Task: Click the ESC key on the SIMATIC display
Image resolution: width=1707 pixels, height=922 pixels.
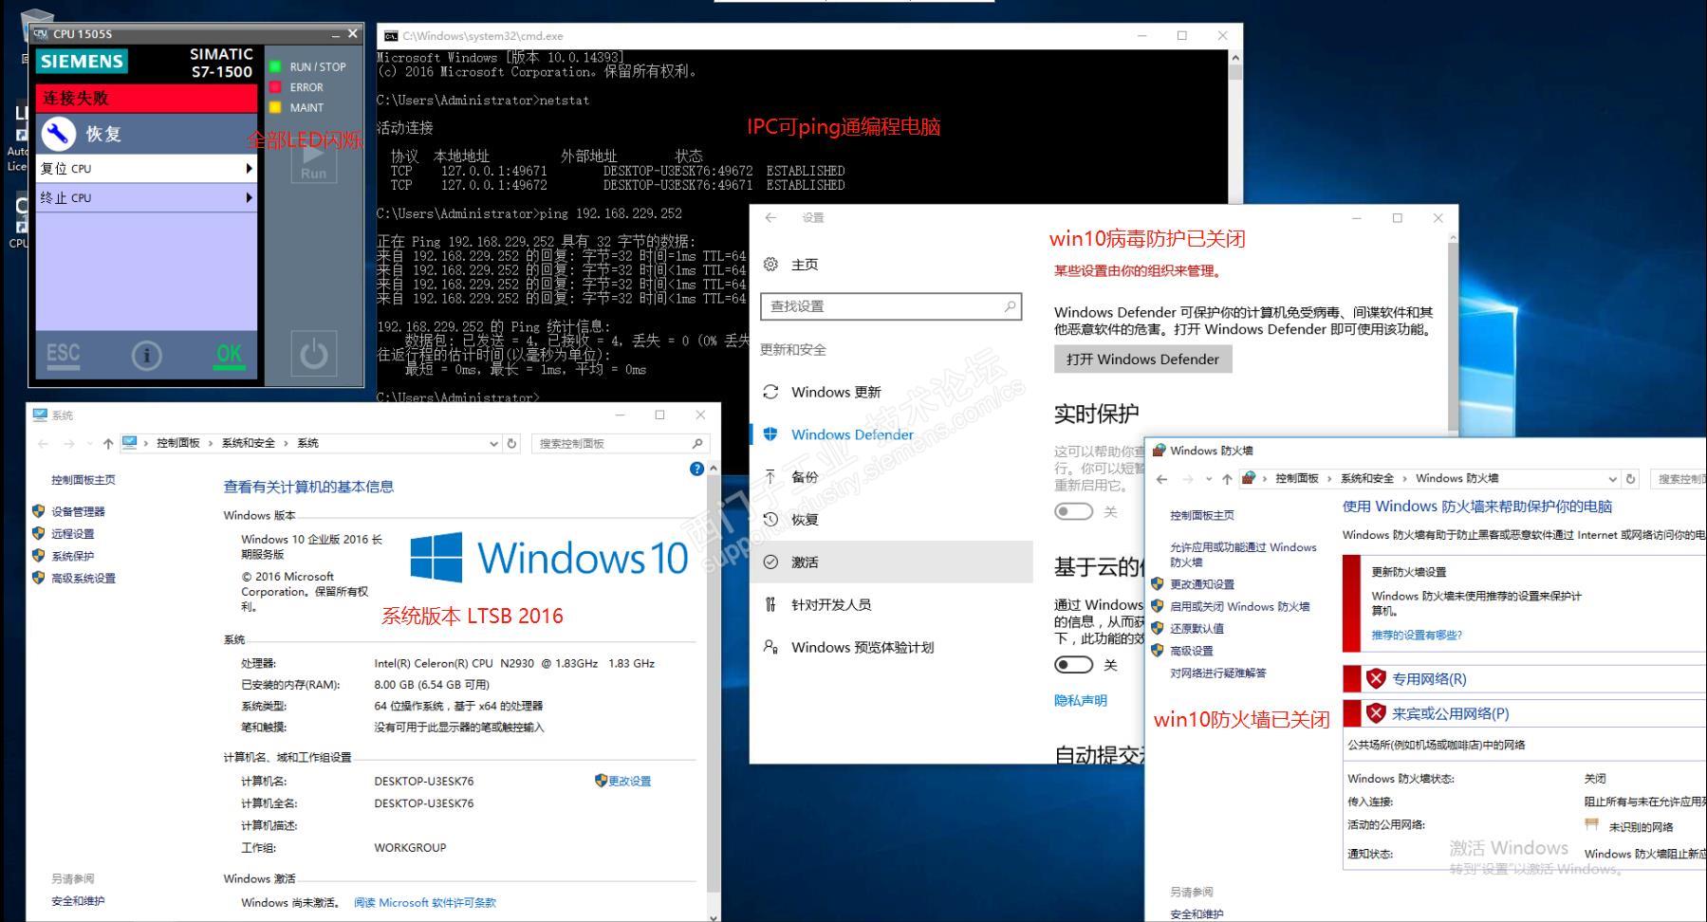Action: tap(64, 355)
